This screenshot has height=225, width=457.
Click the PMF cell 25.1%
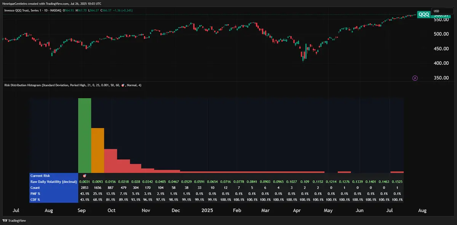[x=97, y=194]
